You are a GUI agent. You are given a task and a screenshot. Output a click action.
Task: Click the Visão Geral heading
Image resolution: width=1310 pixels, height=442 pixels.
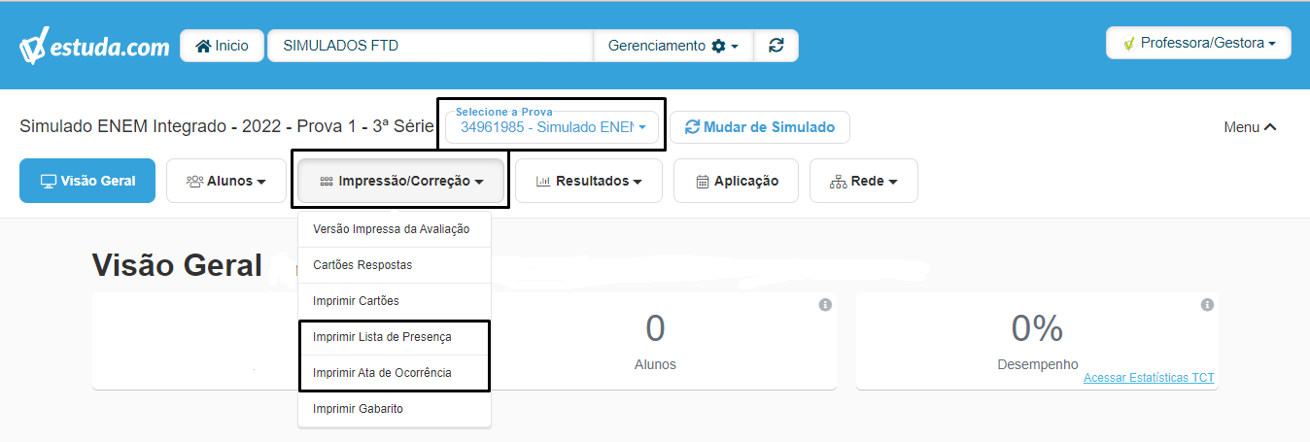click(x=177, y=265)
